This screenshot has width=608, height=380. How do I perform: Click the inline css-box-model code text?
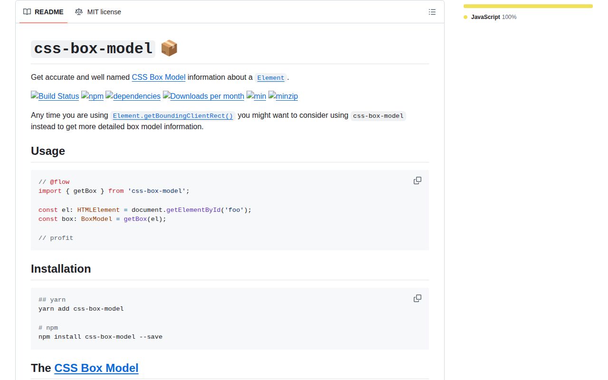[379, 116]
